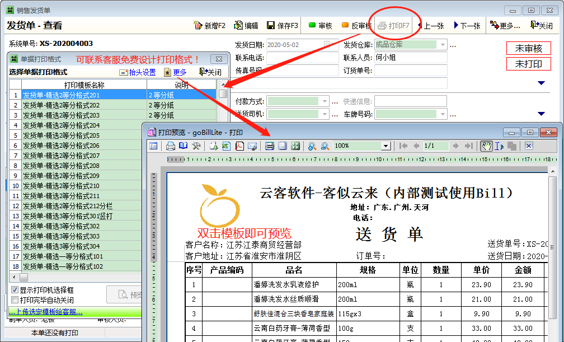Go to last page in preview

click(x=468, y=146)
